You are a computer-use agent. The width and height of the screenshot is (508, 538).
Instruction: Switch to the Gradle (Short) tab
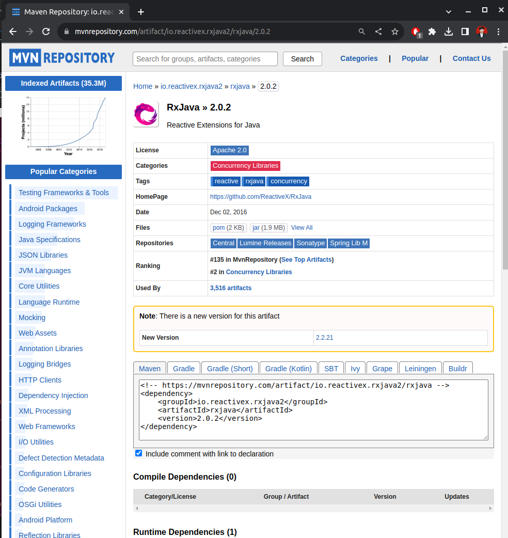pyautogui.click(x=230, y=369)
